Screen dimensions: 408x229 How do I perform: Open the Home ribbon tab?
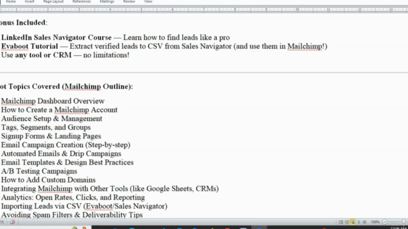click(11, 1)
